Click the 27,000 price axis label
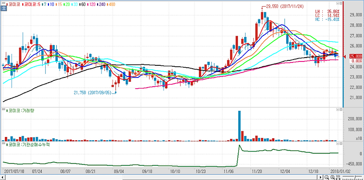The image size is (364, 180). coord(355,36)
